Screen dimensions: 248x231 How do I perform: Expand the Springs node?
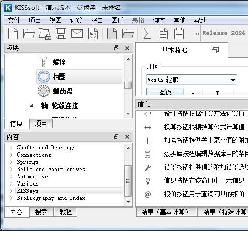11,162
